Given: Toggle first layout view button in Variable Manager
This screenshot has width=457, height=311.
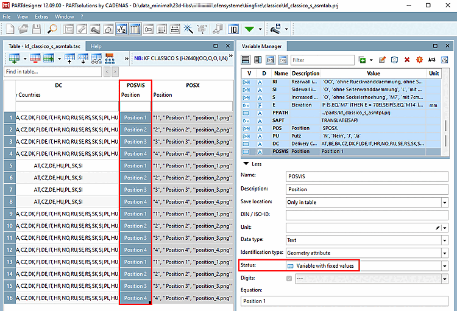Looking at the screenshot, I should click(246, 60).
